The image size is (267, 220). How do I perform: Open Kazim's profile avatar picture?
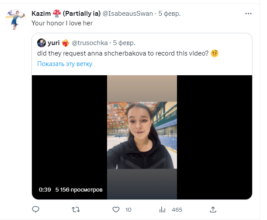pyautogui.click(x=17, y=19)
